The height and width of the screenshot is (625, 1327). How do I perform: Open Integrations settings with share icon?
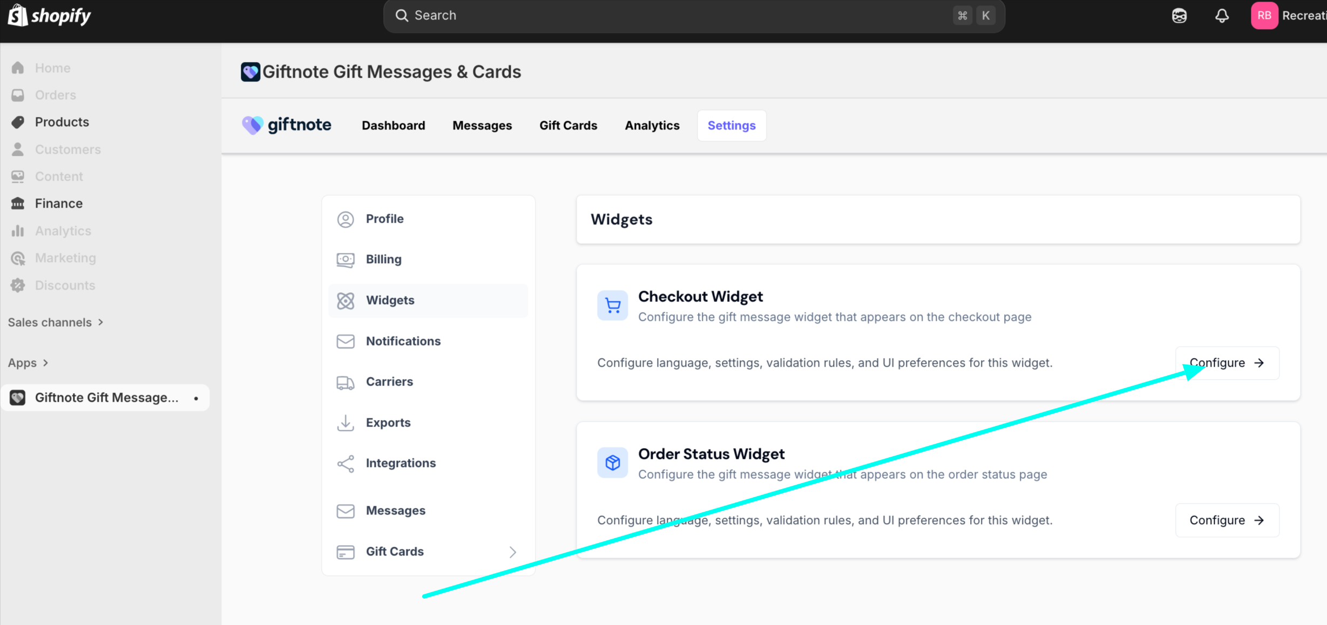coord(400,463)
